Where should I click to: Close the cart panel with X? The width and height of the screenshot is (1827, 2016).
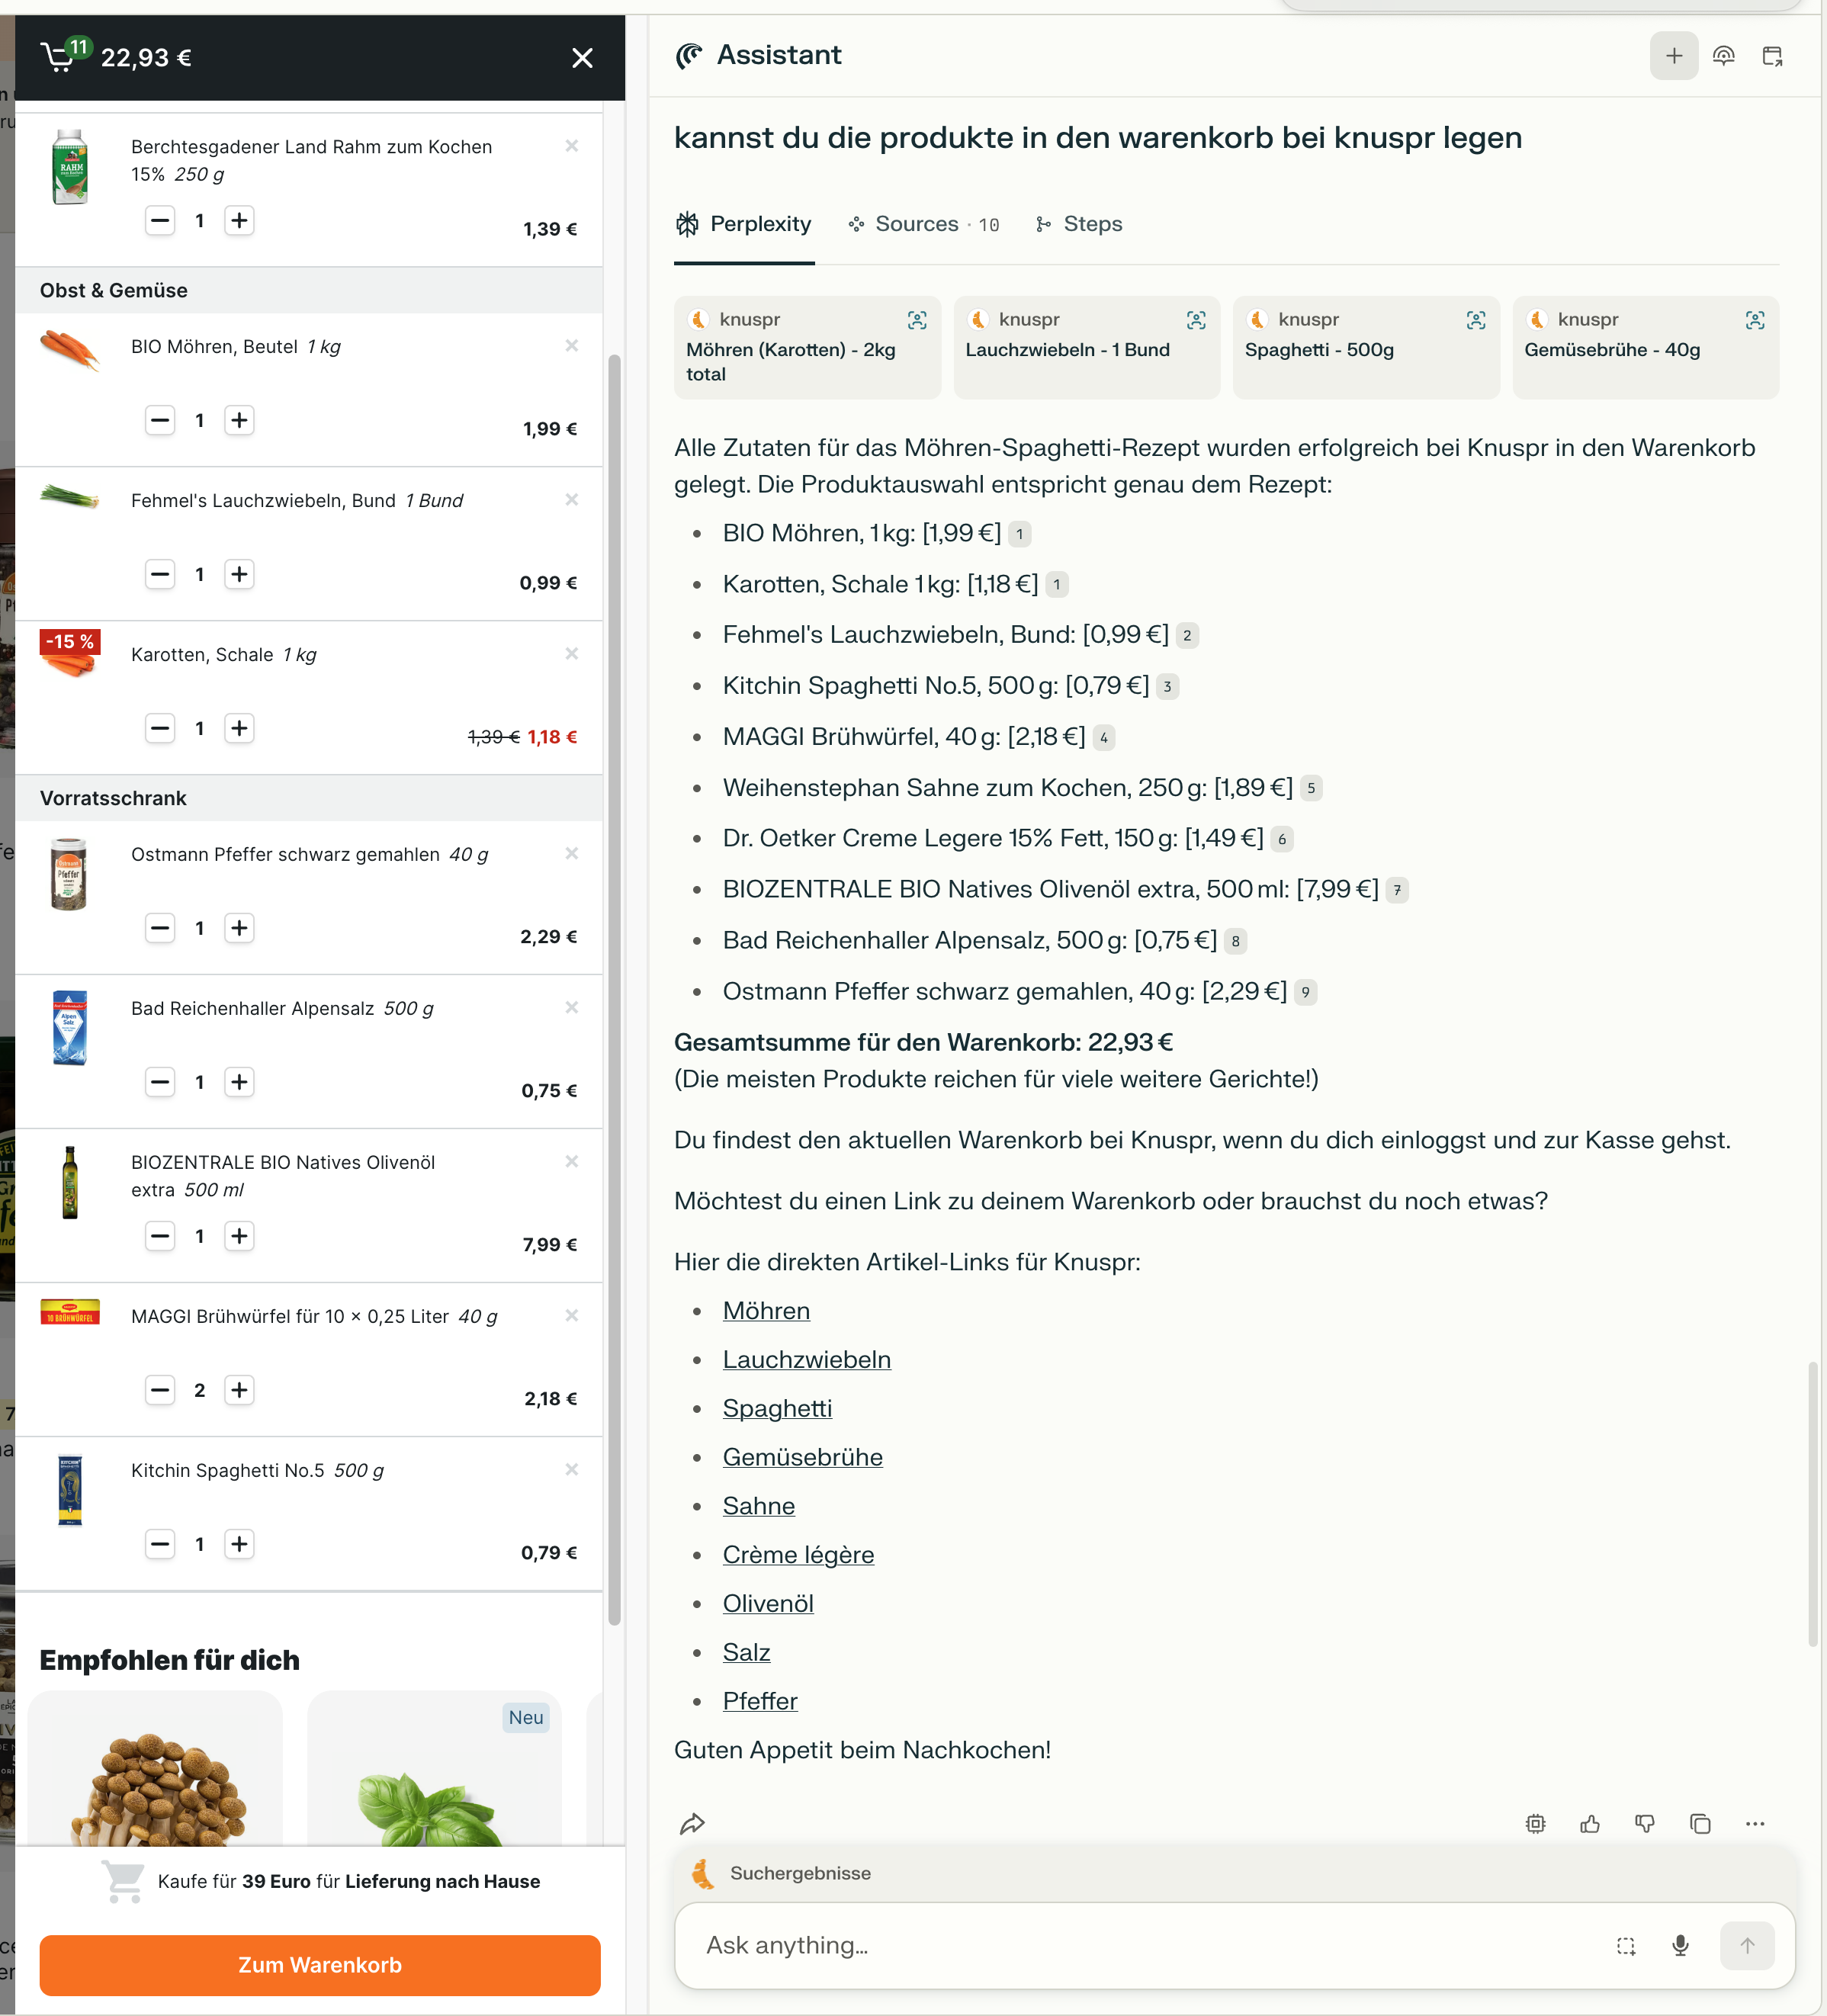coord(582,58)
